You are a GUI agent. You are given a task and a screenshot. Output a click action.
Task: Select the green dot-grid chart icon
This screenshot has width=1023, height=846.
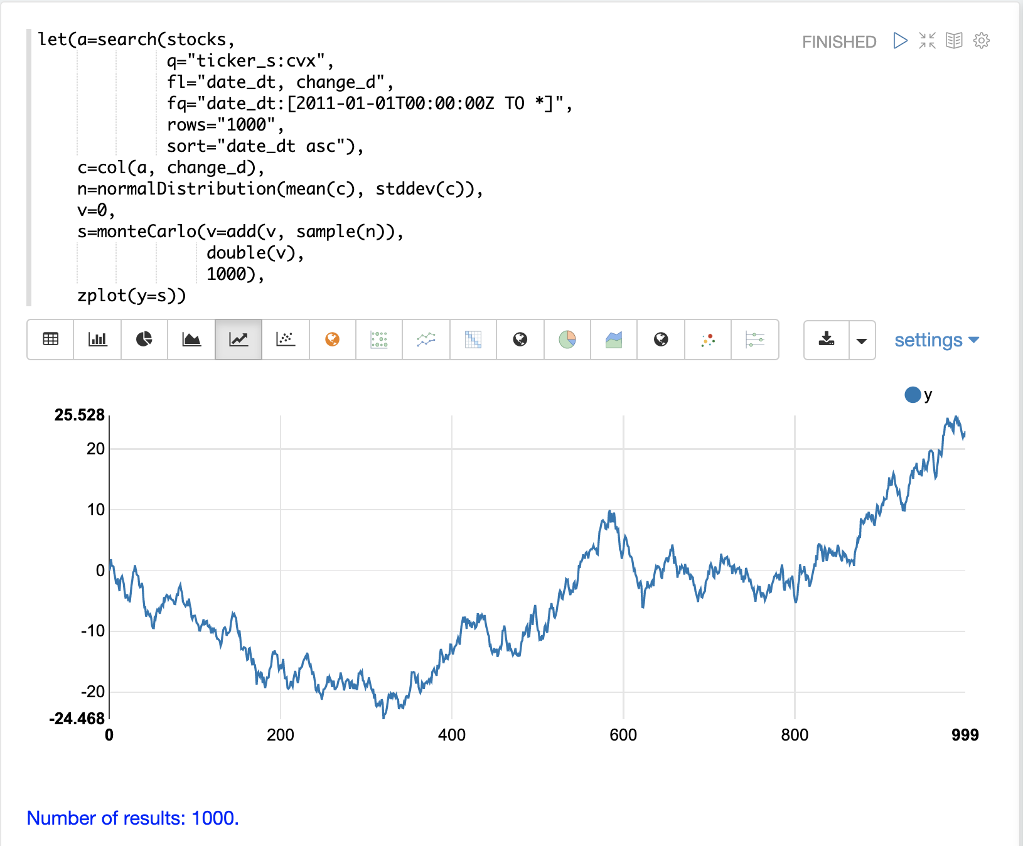(379, 340)
